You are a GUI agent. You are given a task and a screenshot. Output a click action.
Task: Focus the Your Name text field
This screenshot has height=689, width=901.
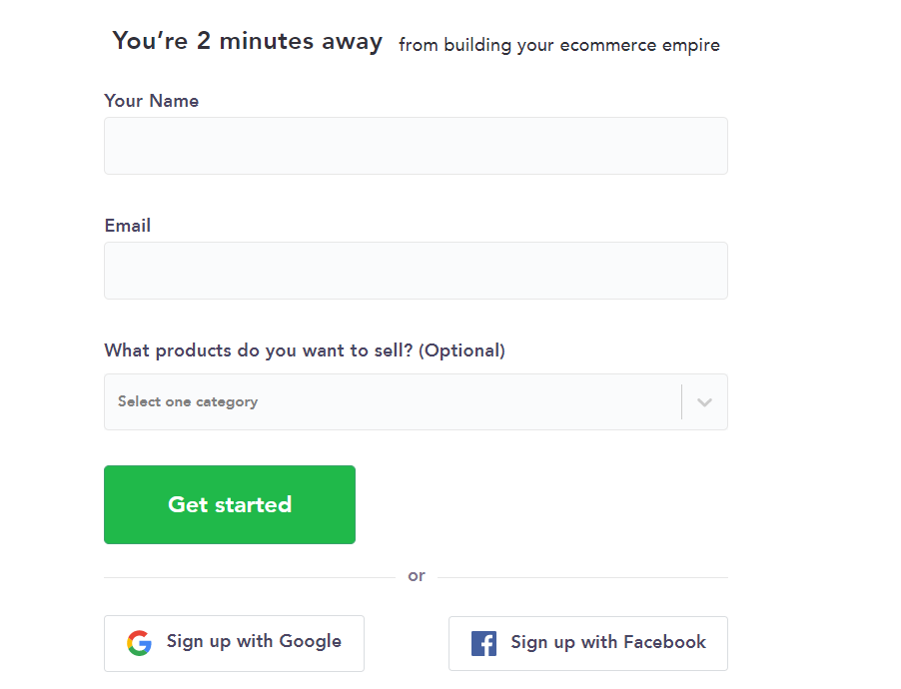point(416,146)
